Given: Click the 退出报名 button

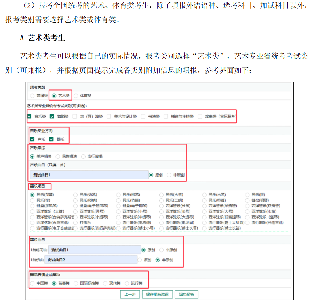Looking at the screenshot, I should [x=187, y=294].
